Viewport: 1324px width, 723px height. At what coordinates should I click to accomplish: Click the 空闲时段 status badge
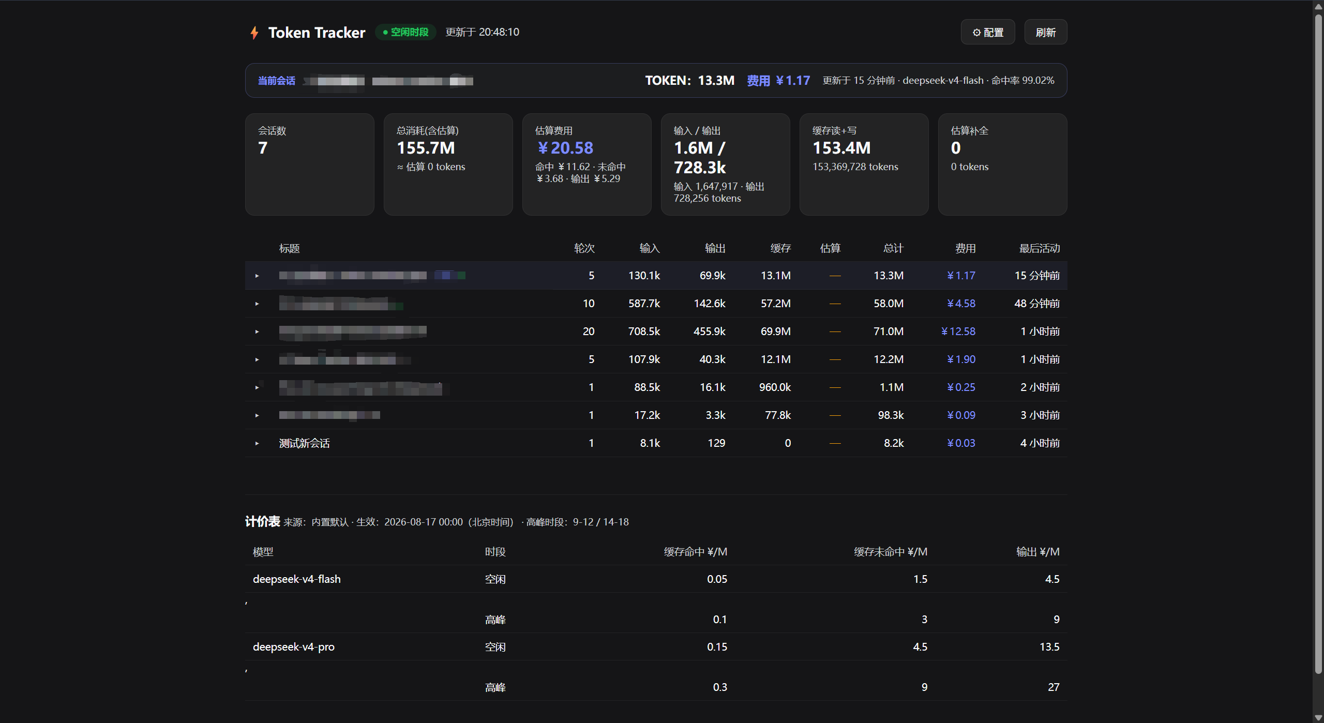(x=405, y=32)
